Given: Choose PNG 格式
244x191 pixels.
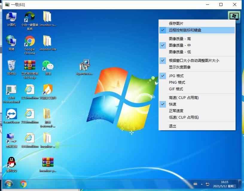Looking at the screenshot, I should [x=197, y=82].
